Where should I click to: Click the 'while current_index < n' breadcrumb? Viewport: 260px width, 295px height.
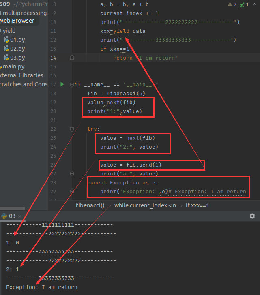point(145,205)
